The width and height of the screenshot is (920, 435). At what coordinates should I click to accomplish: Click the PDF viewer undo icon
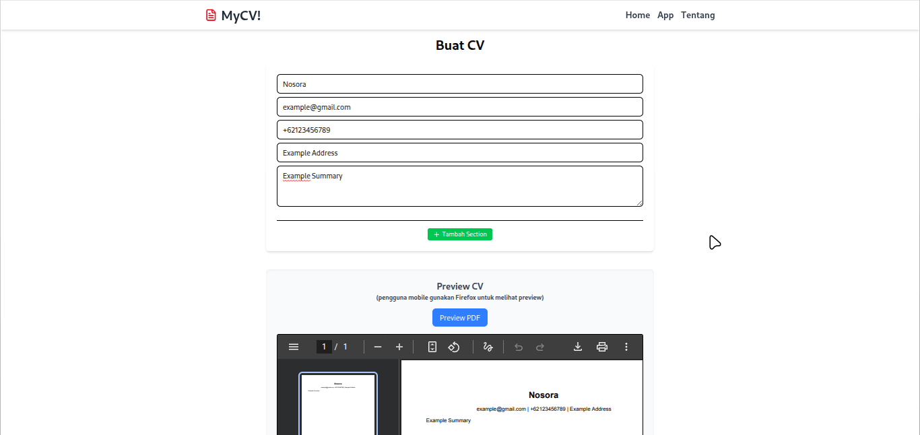coord(519,347)
